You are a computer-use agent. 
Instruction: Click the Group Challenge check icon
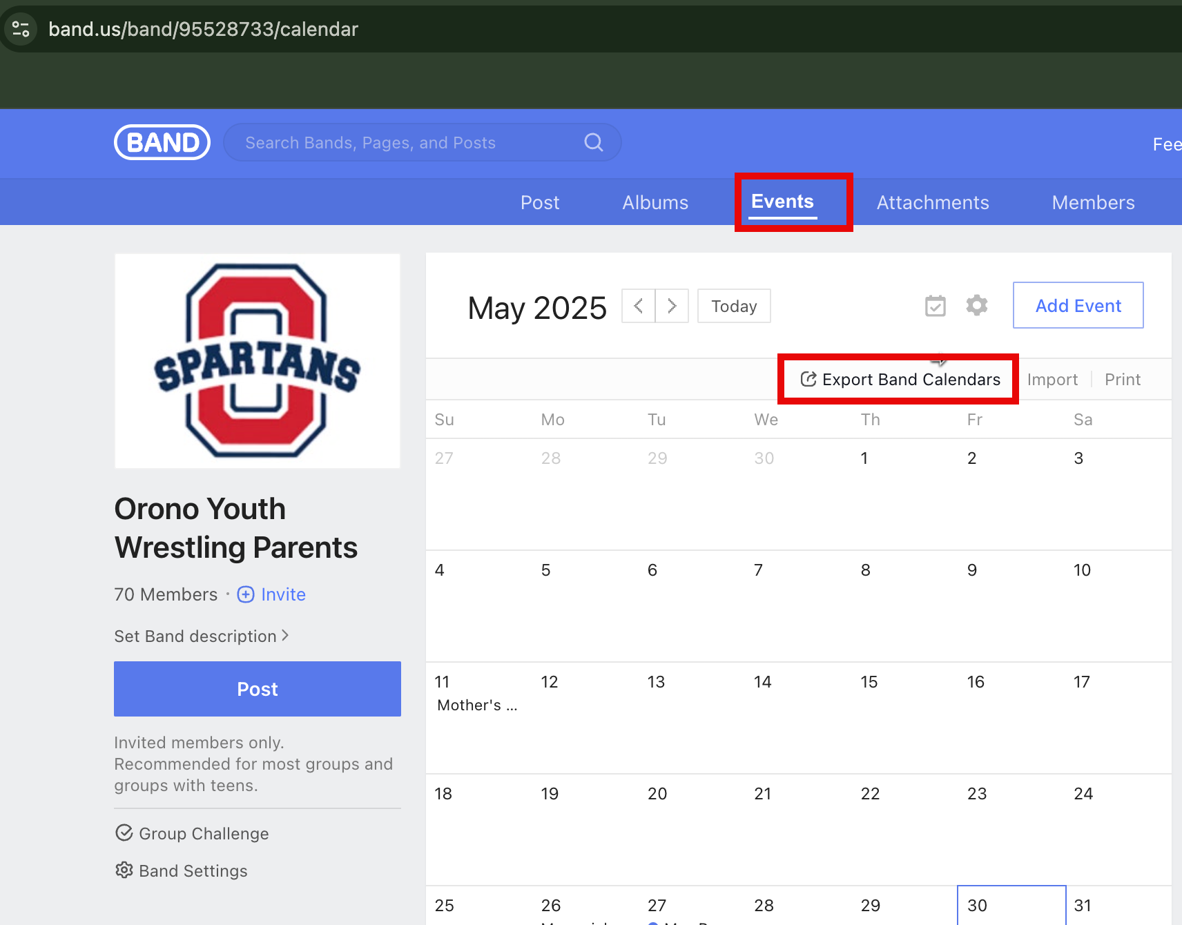pos(124,833)
